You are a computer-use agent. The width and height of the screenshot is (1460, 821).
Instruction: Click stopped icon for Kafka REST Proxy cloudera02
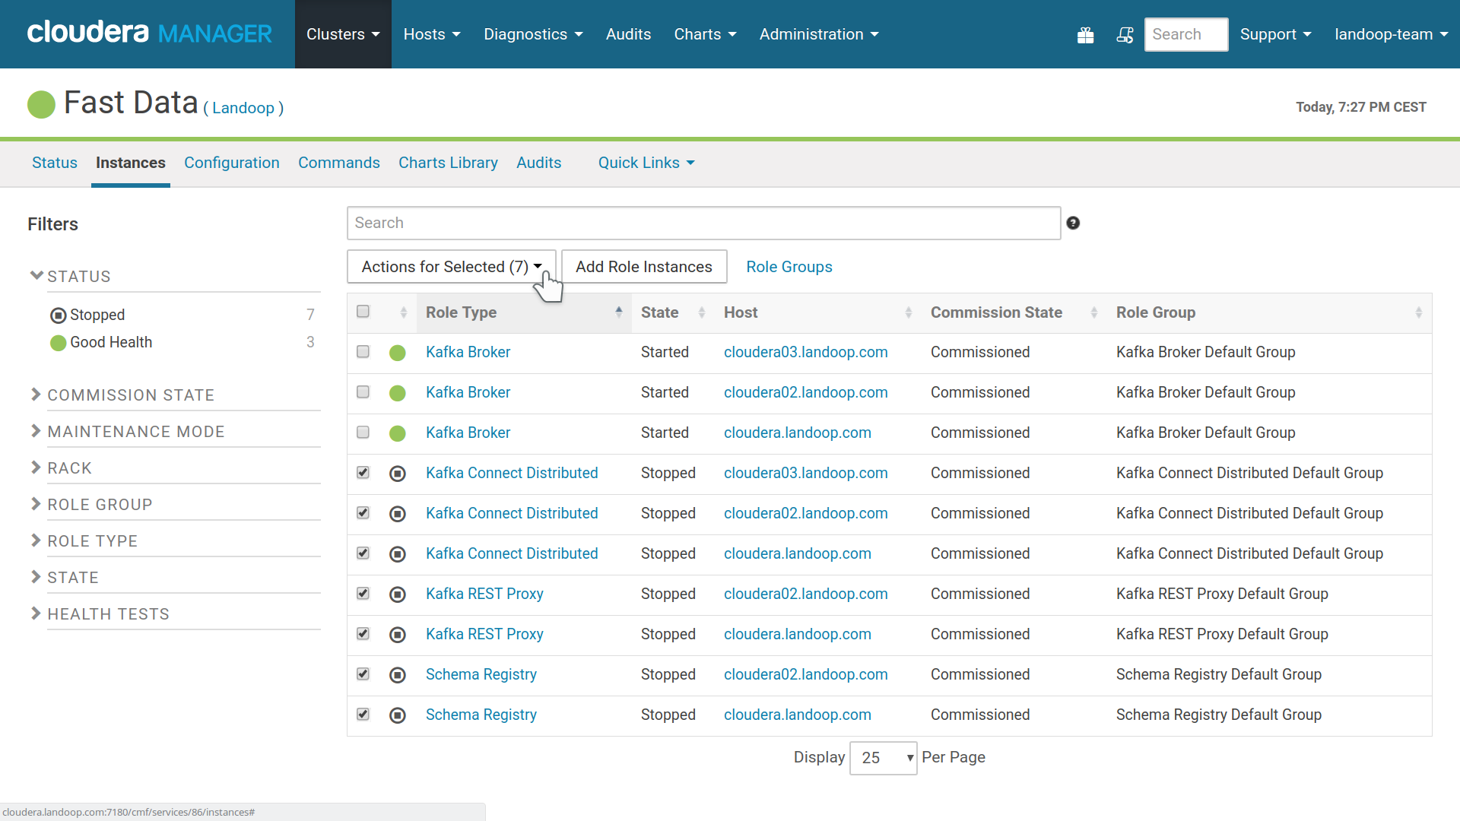pyautogui.click(x=397, y=594)
